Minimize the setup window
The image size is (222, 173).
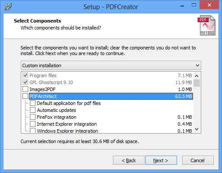[182, 6]
